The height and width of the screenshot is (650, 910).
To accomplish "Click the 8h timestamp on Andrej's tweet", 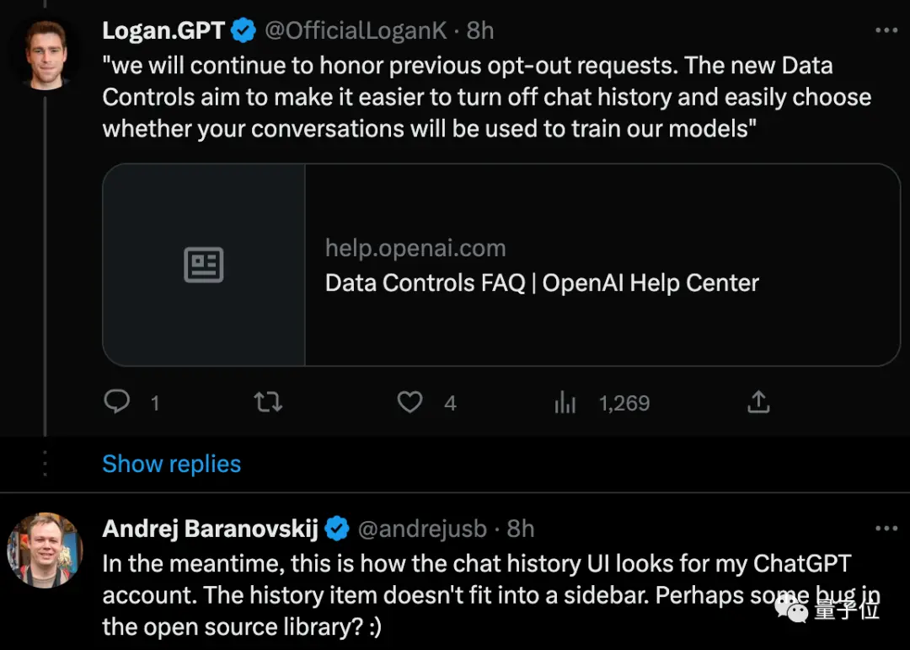I will coord(521,529).
